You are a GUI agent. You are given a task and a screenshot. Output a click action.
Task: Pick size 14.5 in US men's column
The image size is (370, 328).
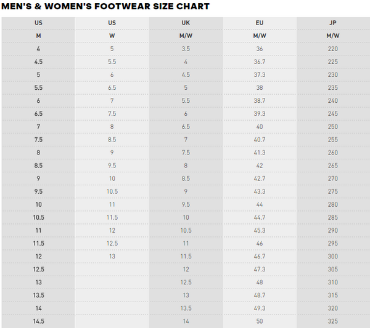pyautogui.click(x=38, y=321)
